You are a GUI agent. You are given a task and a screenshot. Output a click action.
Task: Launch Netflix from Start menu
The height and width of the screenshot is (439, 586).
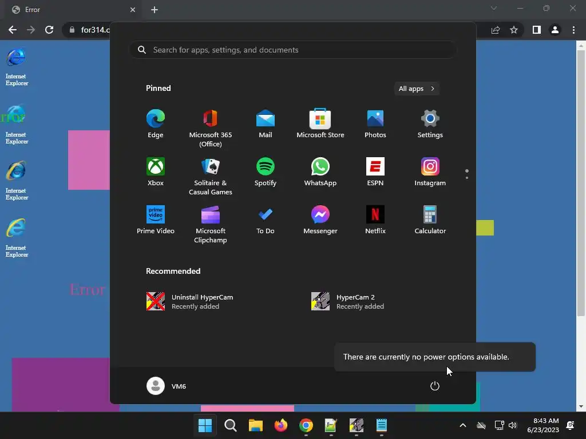click(375, 220)
